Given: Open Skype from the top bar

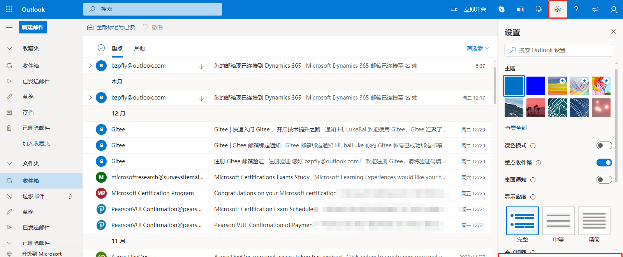Looking at the screenshot, I should pyautogui.click(x=502, y=9).
